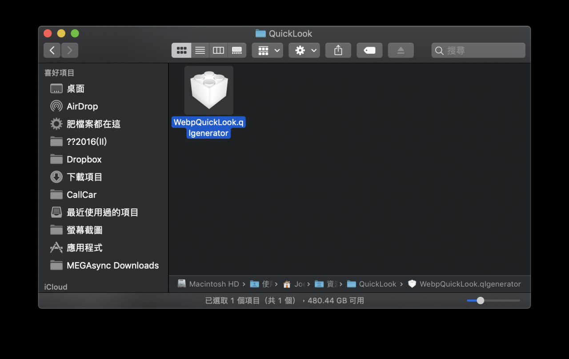Click the status bar selection text

pos(284,301)
